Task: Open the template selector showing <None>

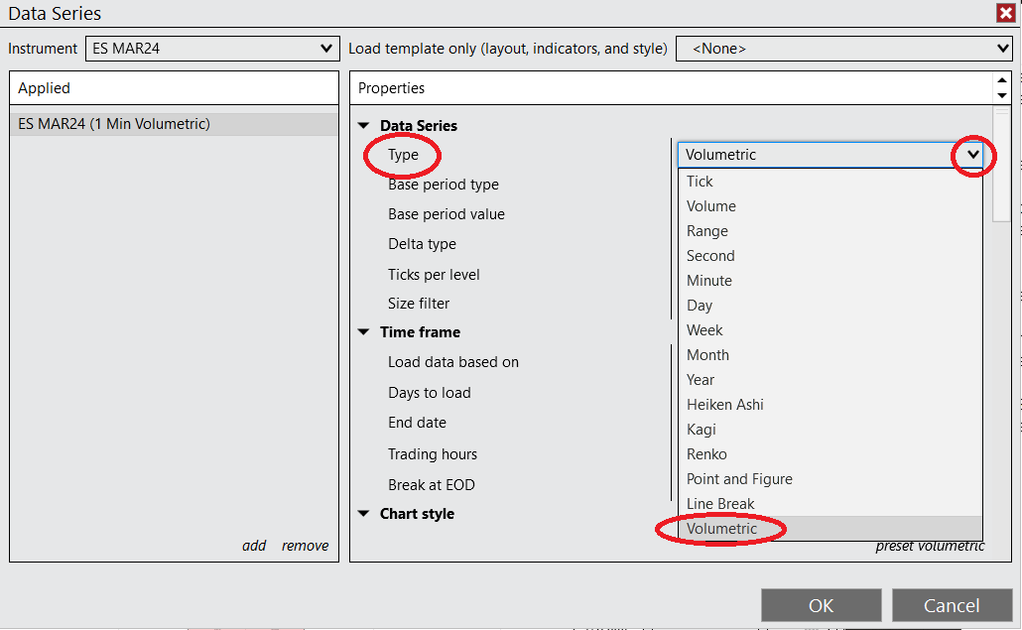Action: (x=1002, y=48)
